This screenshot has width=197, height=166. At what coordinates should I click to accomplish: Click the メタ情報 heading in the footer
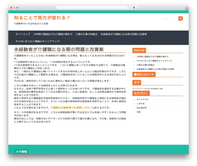tap(21, 152)
